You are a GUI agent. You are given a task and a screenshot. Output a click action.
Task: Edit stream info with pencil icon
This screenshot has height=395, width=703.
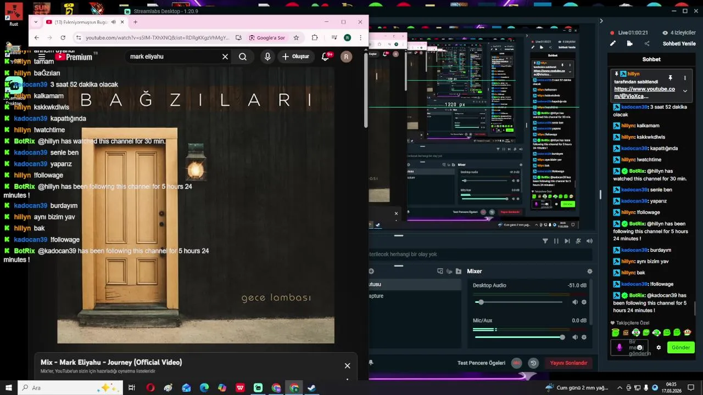click(x=612, y=43)
